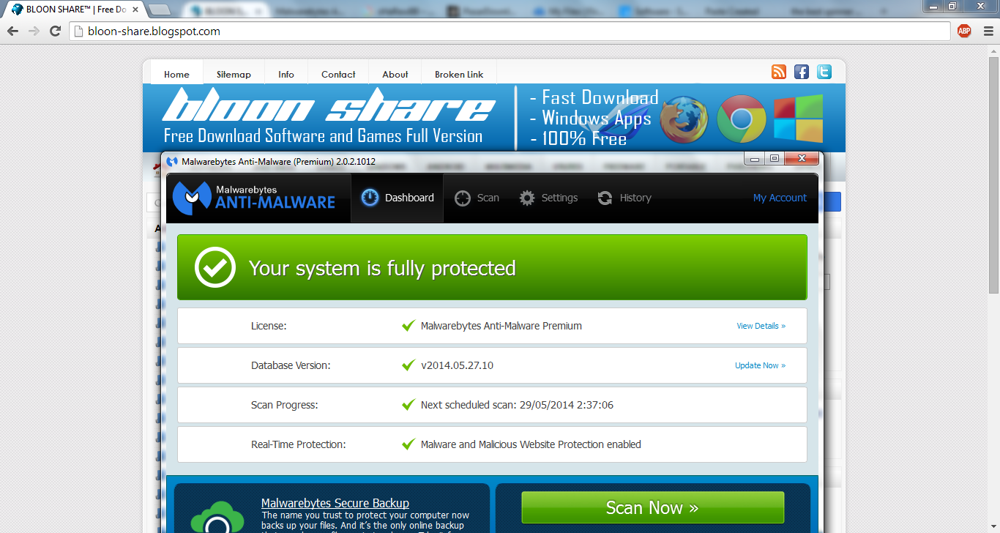1000x533 pixels.
Task: Click the History refresh-arrows icon
Action: tap(605, 198)
